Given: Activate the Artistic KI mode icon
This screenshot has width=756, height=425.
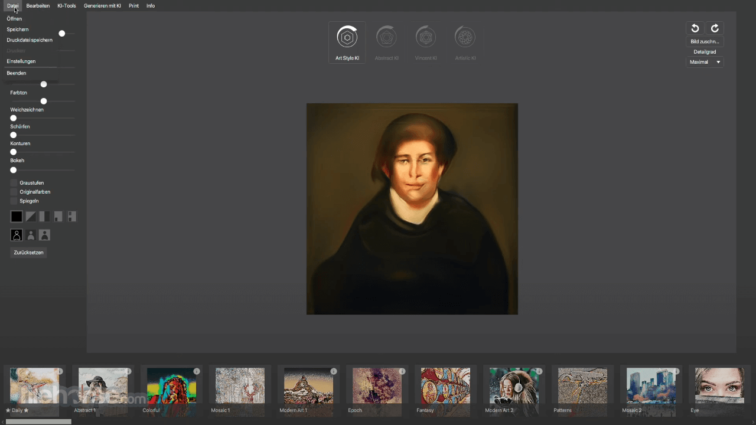Looking at the screenshot, I should tap(465, 37).
